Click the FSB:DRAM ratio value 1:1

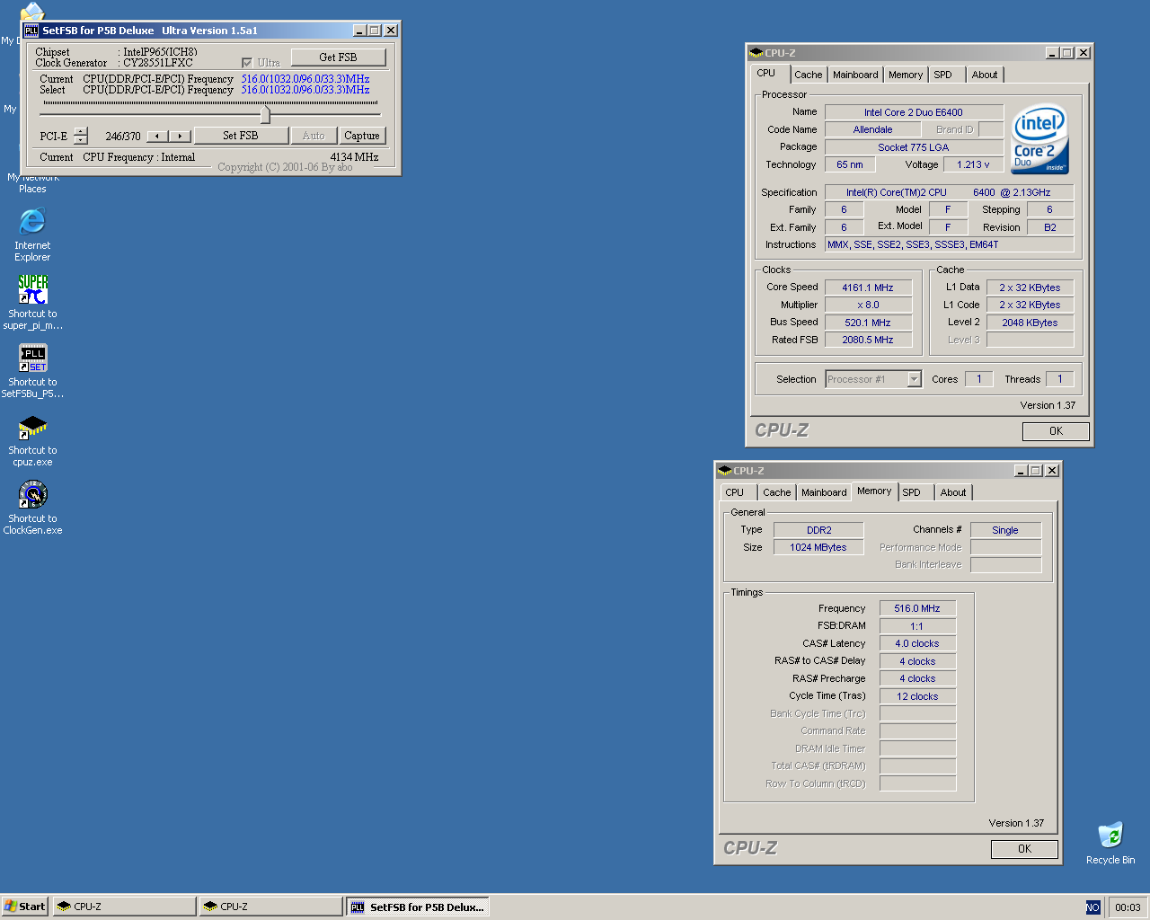click(x=917, y=626)
